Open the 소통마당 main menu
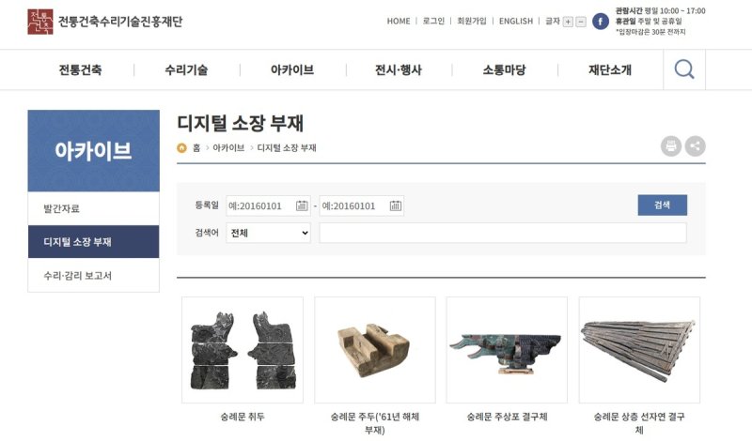The image size is (752, 441). [x=504, y=70]
